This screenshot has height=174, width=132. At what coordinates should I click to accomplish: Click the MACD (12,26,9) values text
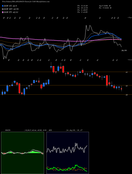tap(35, 130)
